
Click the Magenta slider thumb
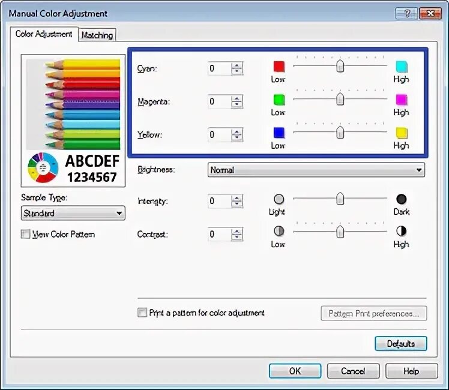coord(340,99)
